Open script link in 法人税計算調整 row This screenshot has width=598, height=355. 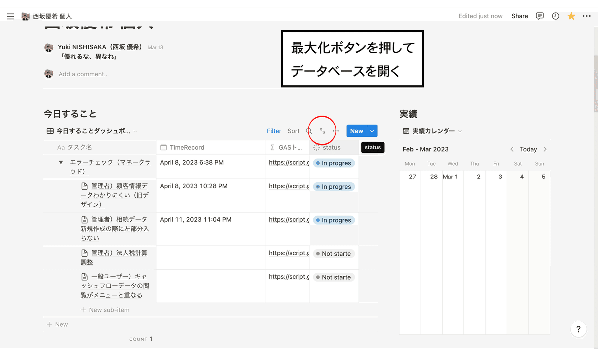[x=289, y=253]
